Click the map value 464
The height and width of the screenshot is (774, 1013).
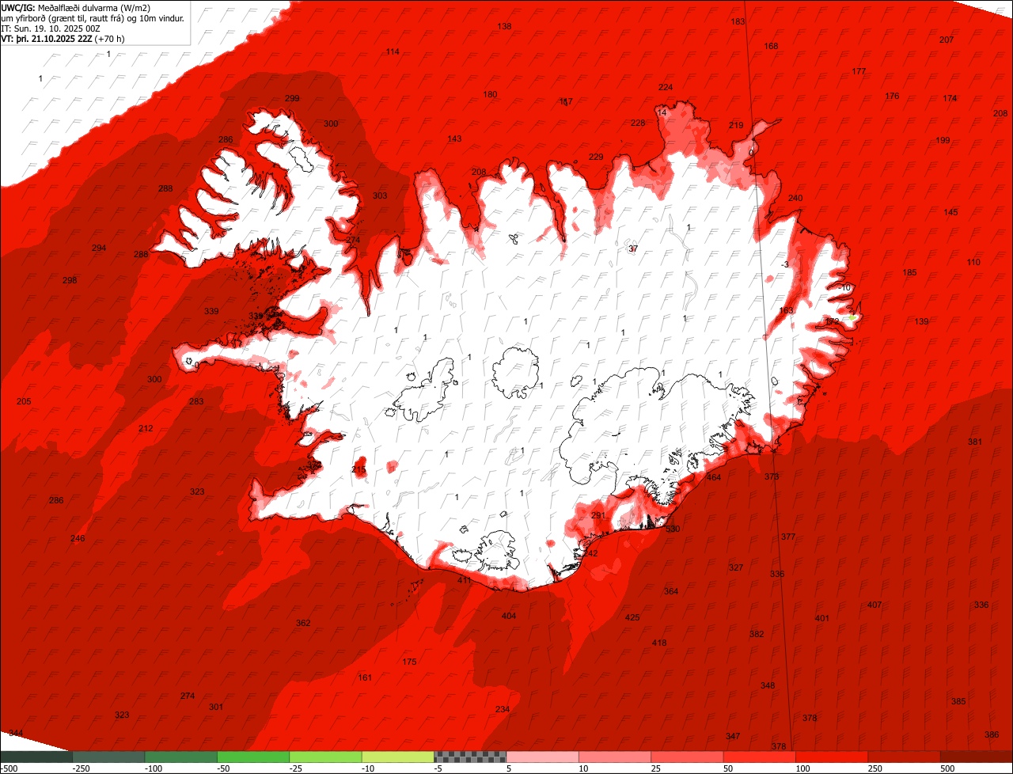point(714,477)
